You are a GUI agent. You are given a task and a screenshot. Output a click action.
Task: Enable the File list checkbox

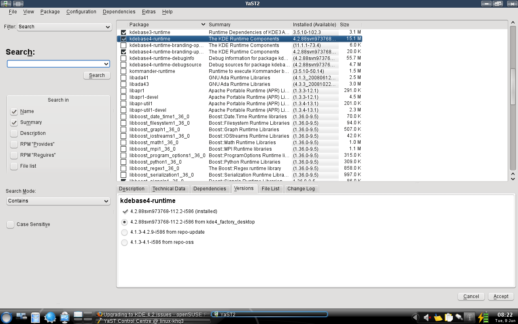click(x=14, y=166)
